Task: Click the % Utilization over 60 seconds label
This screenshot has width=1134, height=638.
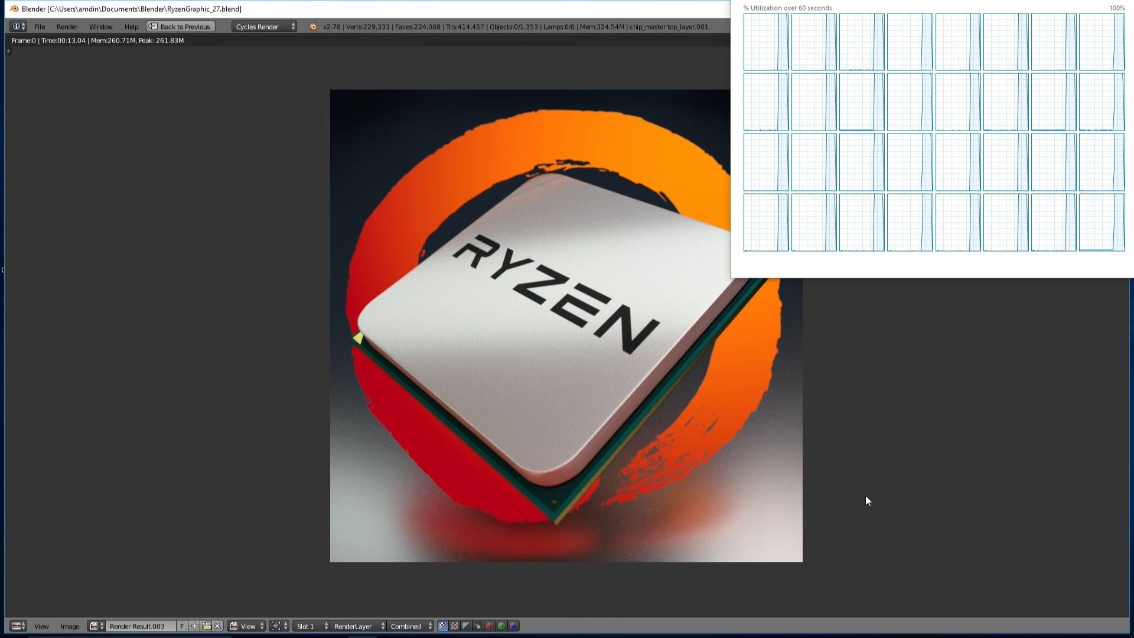Action: coord(787,8)
